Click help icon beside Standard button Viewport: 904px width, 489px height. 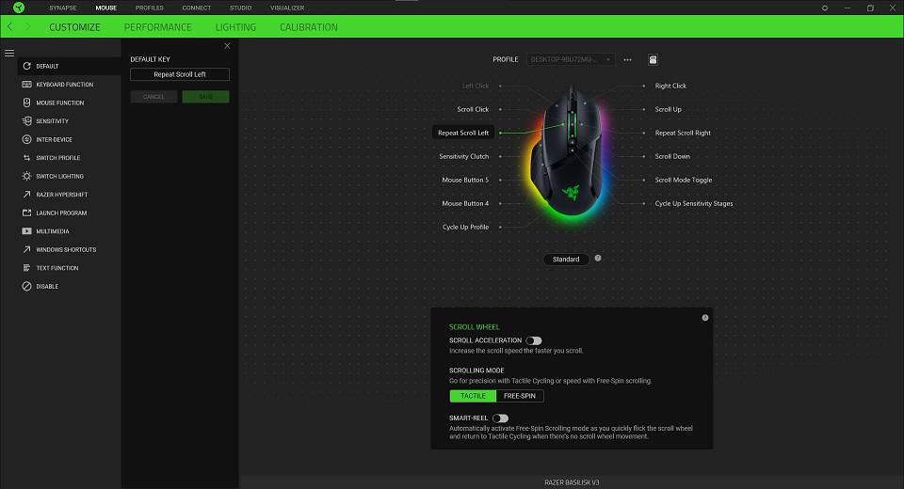coord(598,258)
